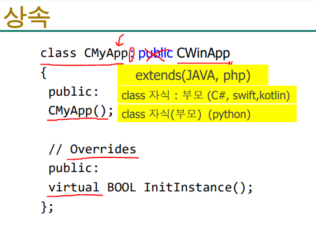Click the '// Overrides' comment
This screenshot has width=316, height=246.
pos(92,149)
